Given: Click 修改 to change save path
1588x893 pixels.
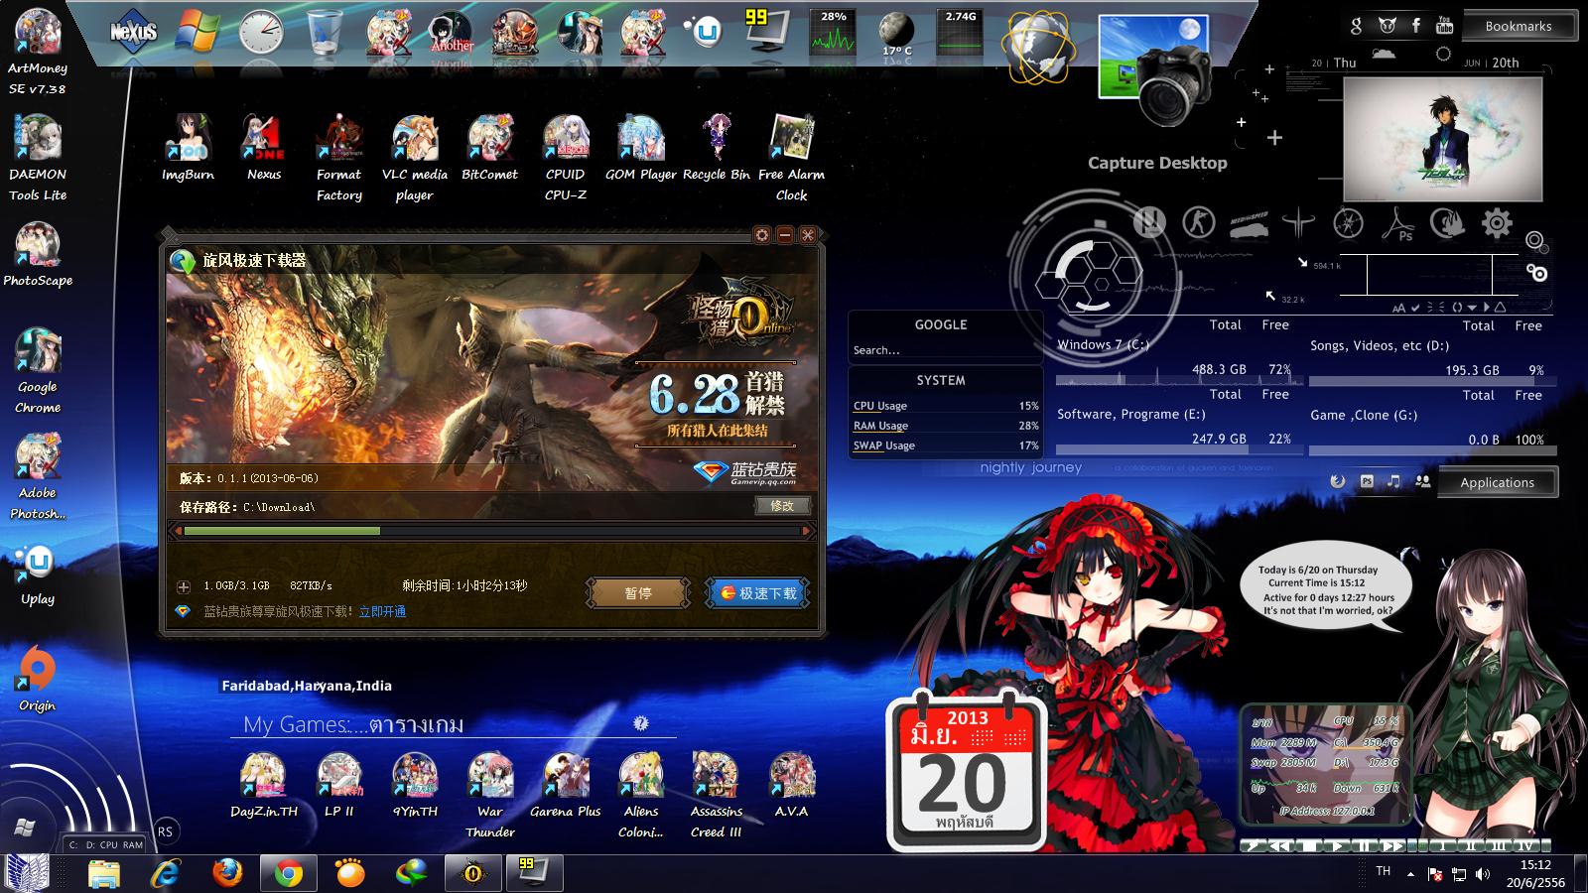Looking at the screenshot, I should click(x=782, y=506).
